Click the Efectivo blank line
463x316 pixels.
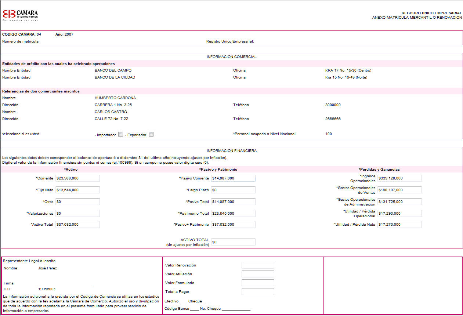coord(183,302)
